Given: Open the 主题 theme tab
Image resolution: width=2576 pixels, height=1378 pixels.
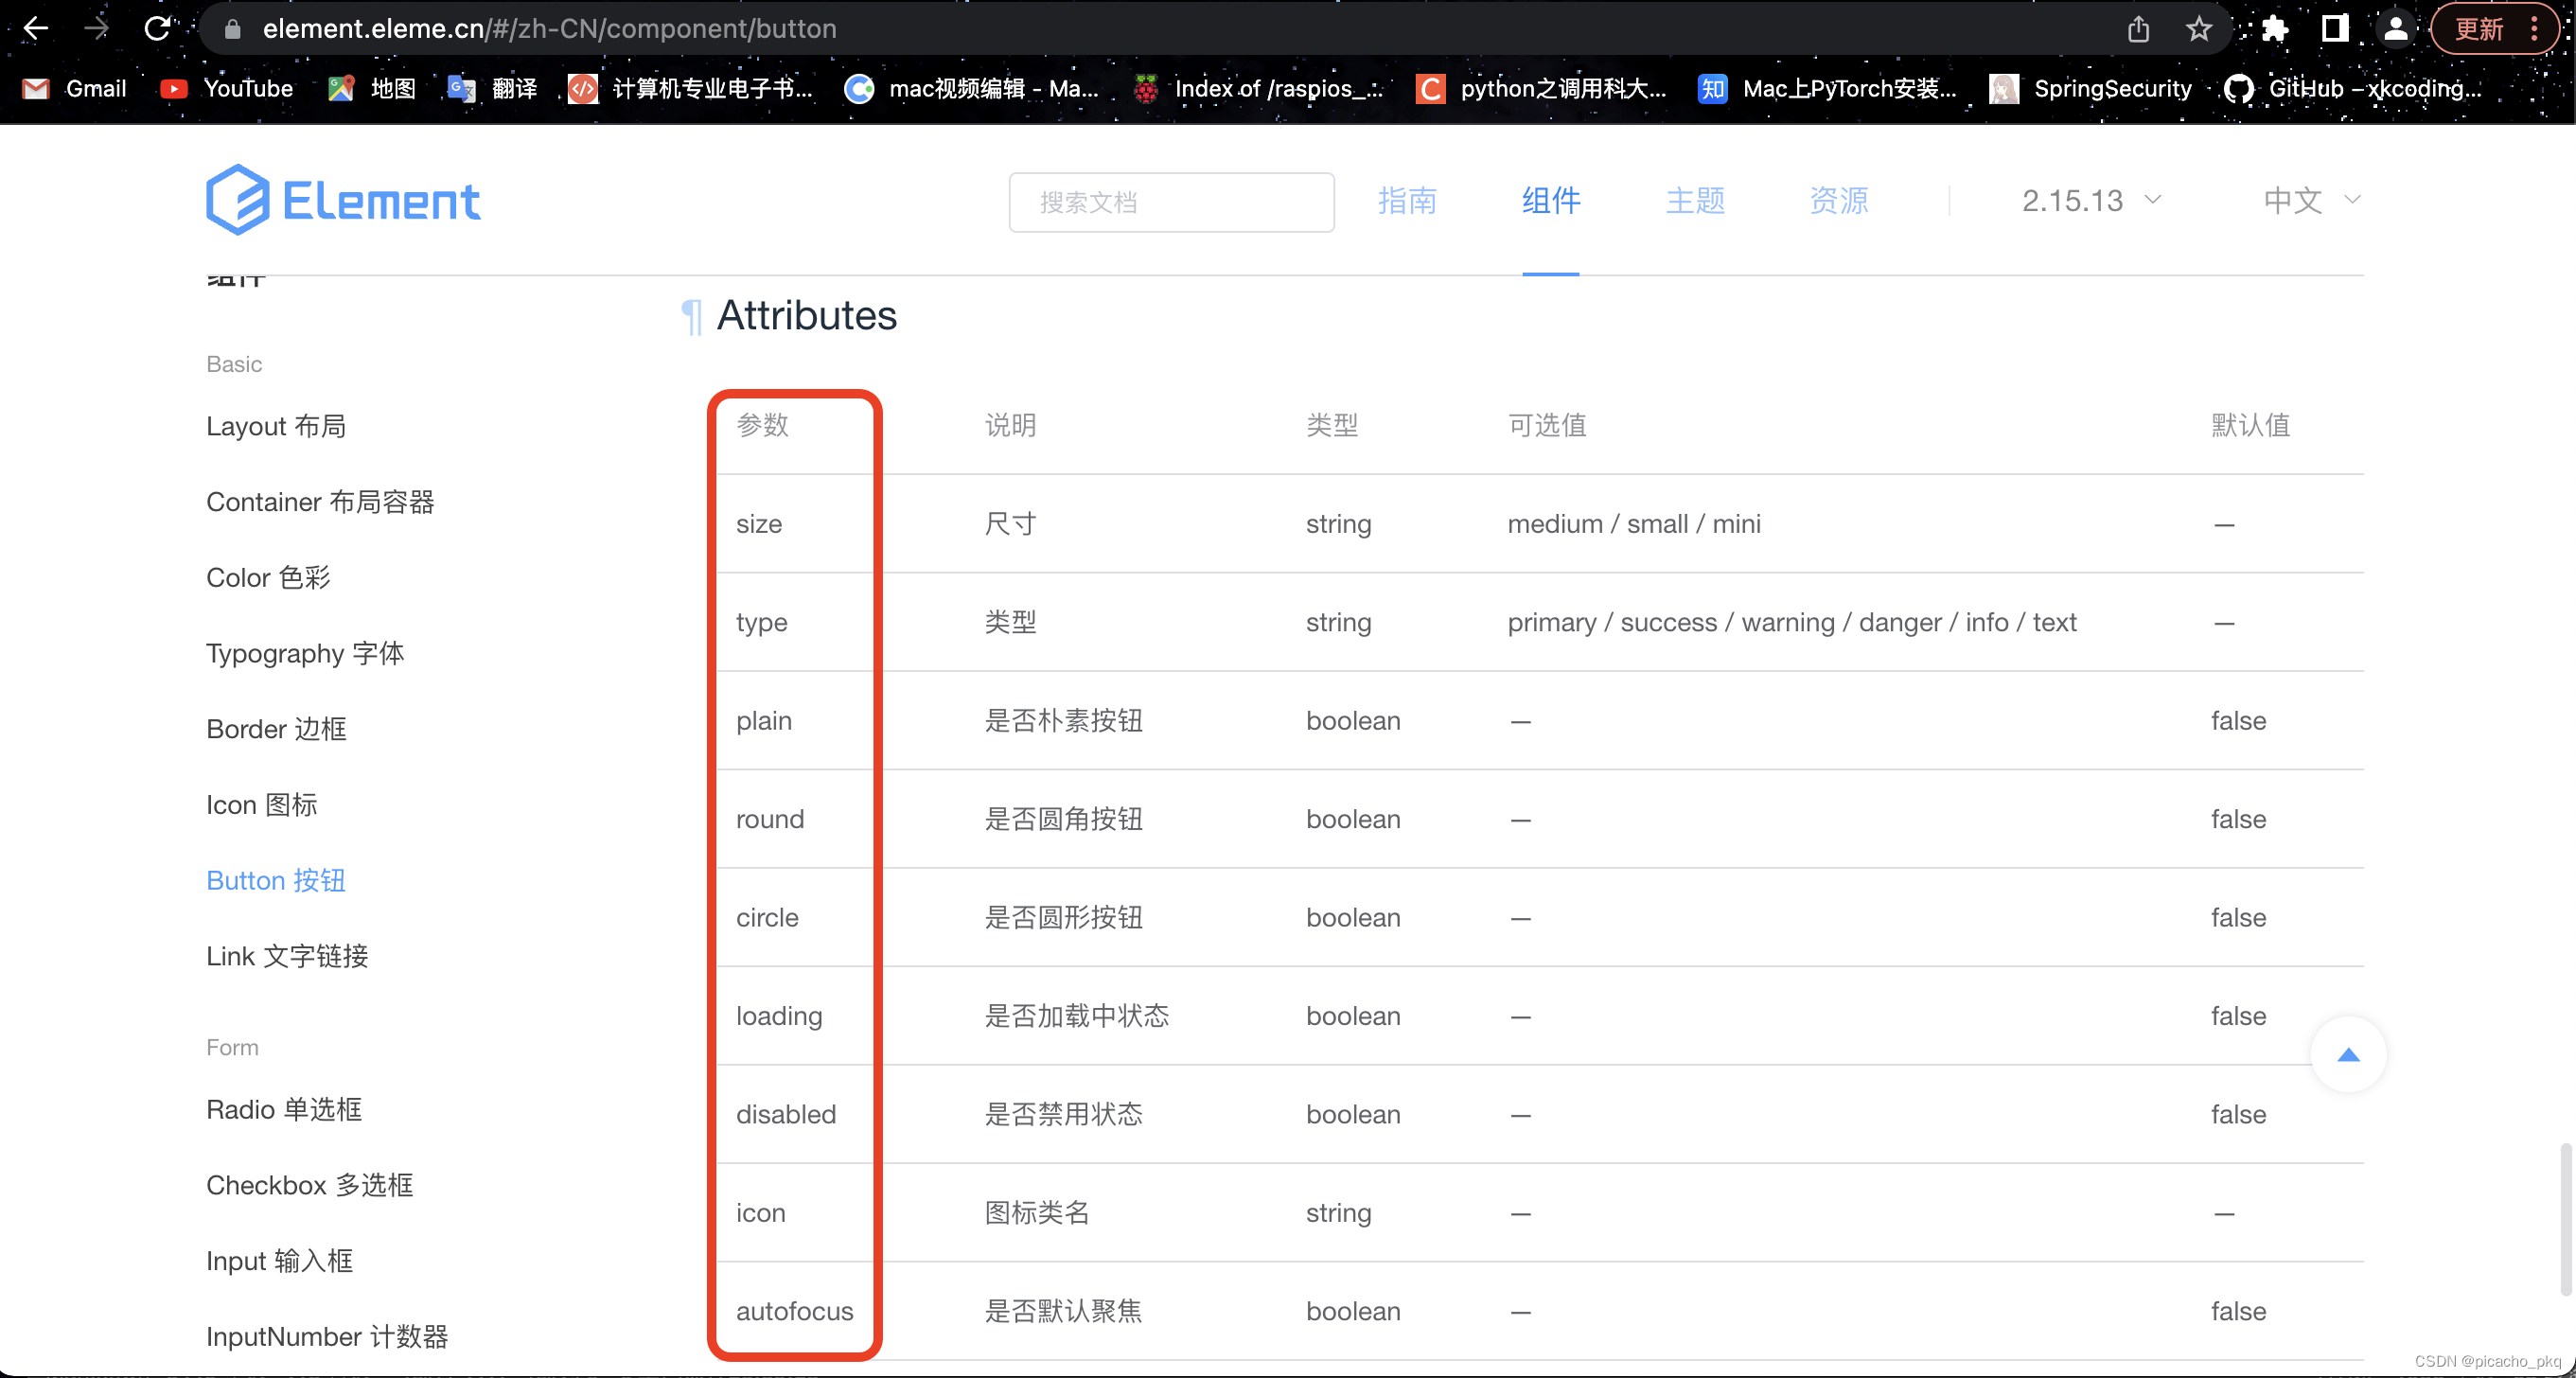Looking at the screenshot, I should (x=1695, y=201).
